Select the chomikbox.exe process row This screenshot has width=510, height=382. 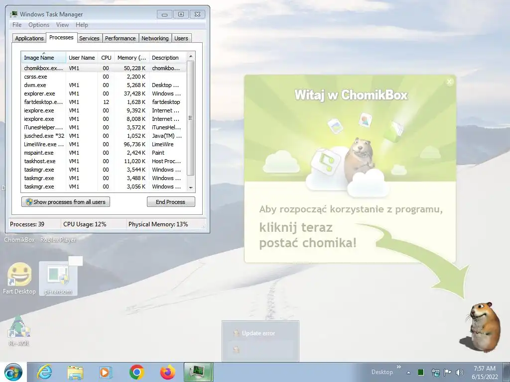point(104,68)
